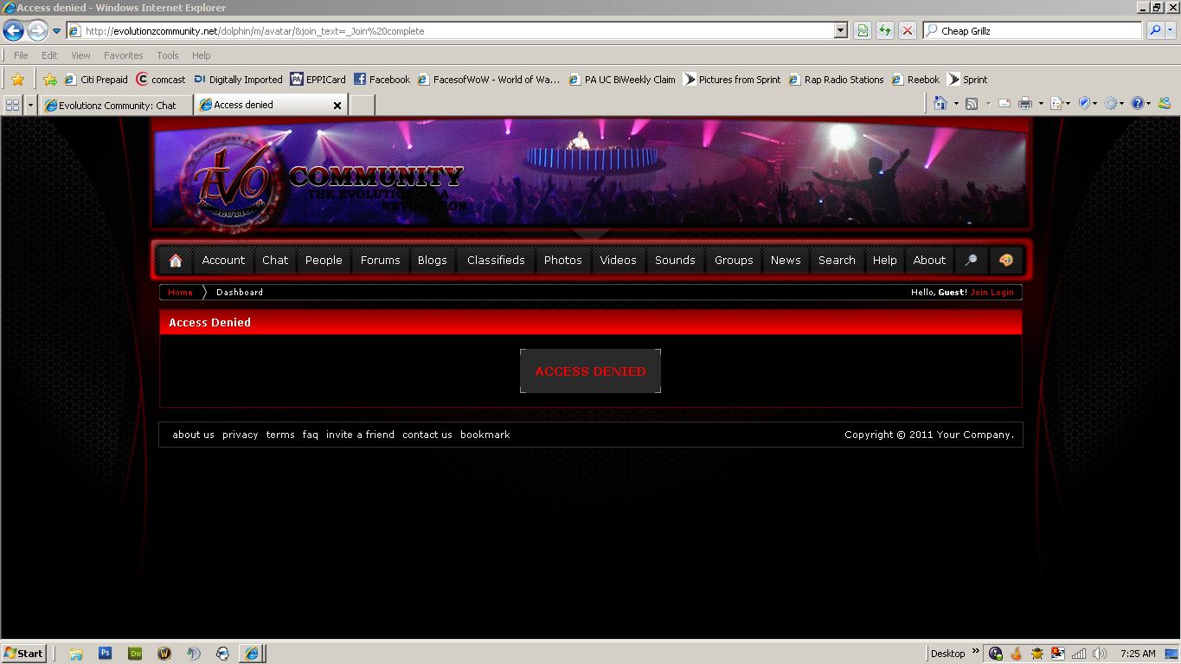This screenshot has height=664, width=1181.
Task: Open the Forums navigation item
Action: 381,261
